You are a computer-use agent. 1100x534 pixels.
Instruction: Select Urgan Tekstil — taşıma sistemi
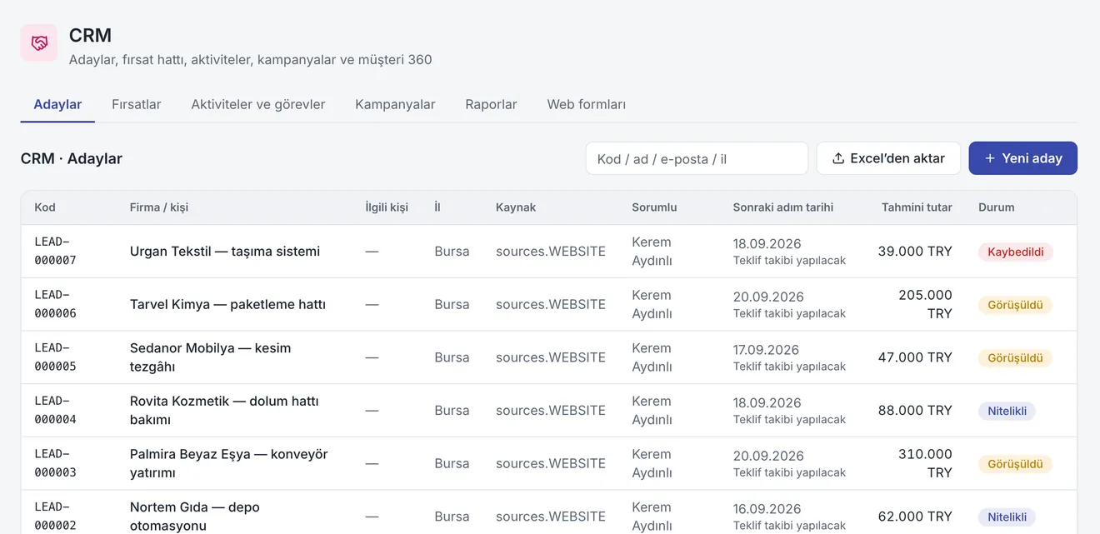225,252
